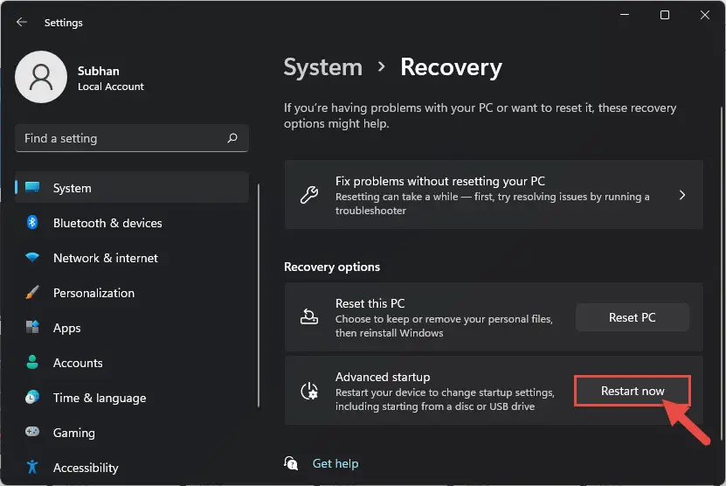Image resolution: width=726 pixels, height=486 pixels.
Task: Go back to System via breadcrumb
Action: pos(322,67)
